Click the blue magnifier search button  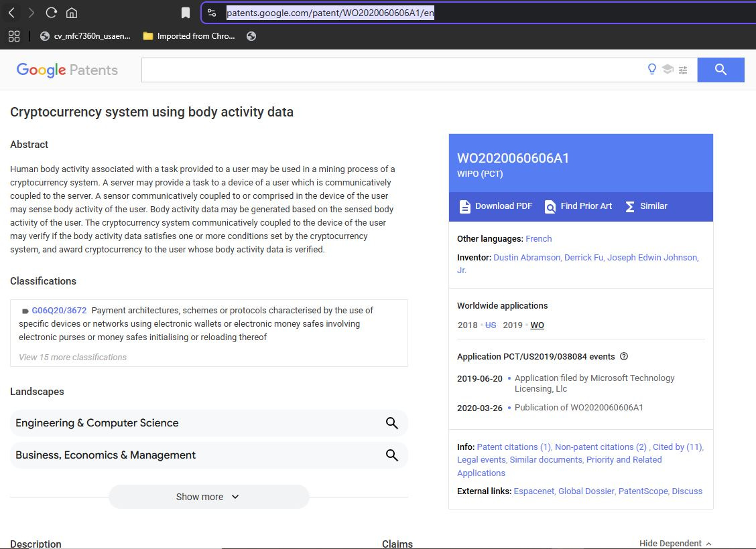(x=720, y=70)
